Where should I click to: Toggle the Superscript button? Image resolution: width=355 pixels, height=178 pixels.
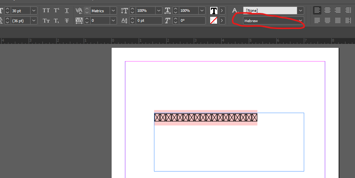tap(57, 11)
